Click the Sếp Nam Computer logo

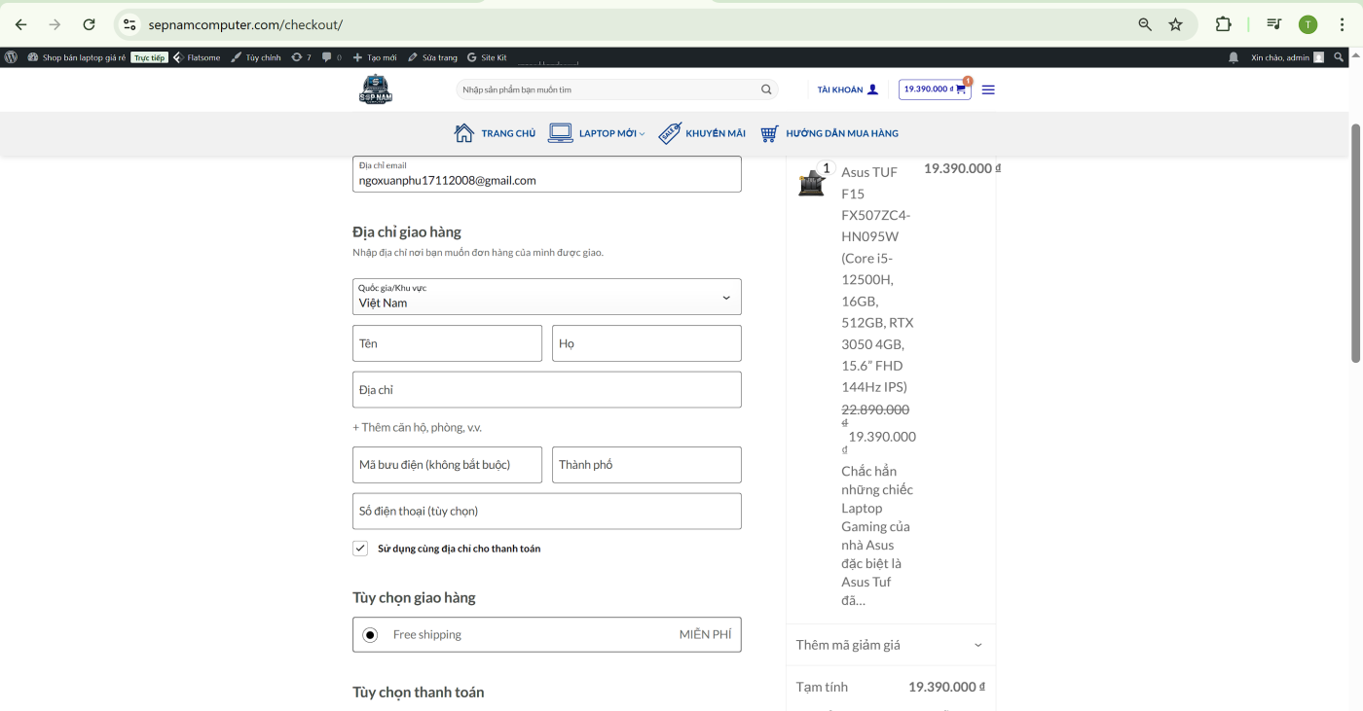375,89
